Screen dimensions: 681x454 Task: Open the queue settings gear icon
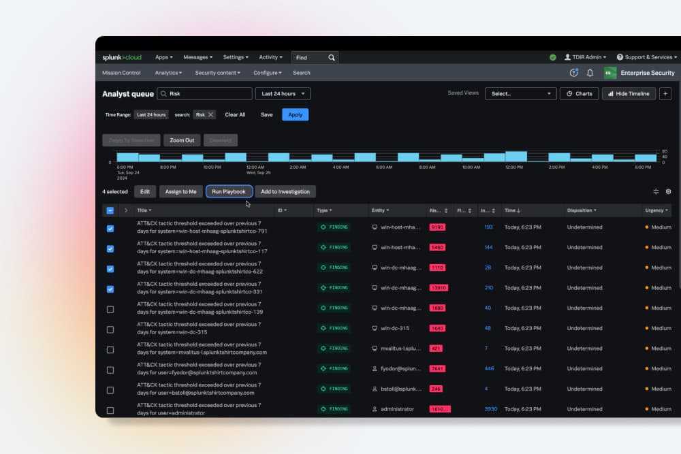[x=668, y=191]
